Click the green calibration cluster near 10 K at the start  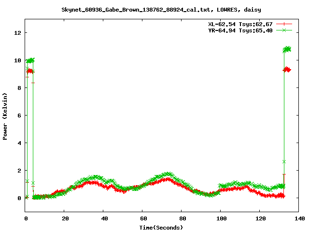click(30, 60)
